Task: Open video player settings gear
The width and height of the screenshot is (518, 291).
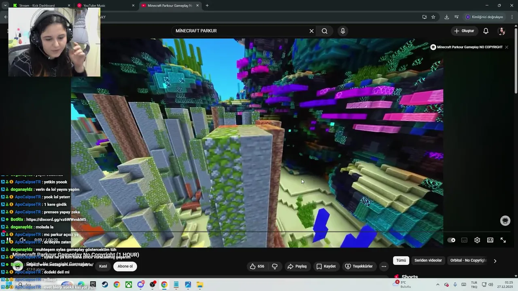Action: coord(477,240)
